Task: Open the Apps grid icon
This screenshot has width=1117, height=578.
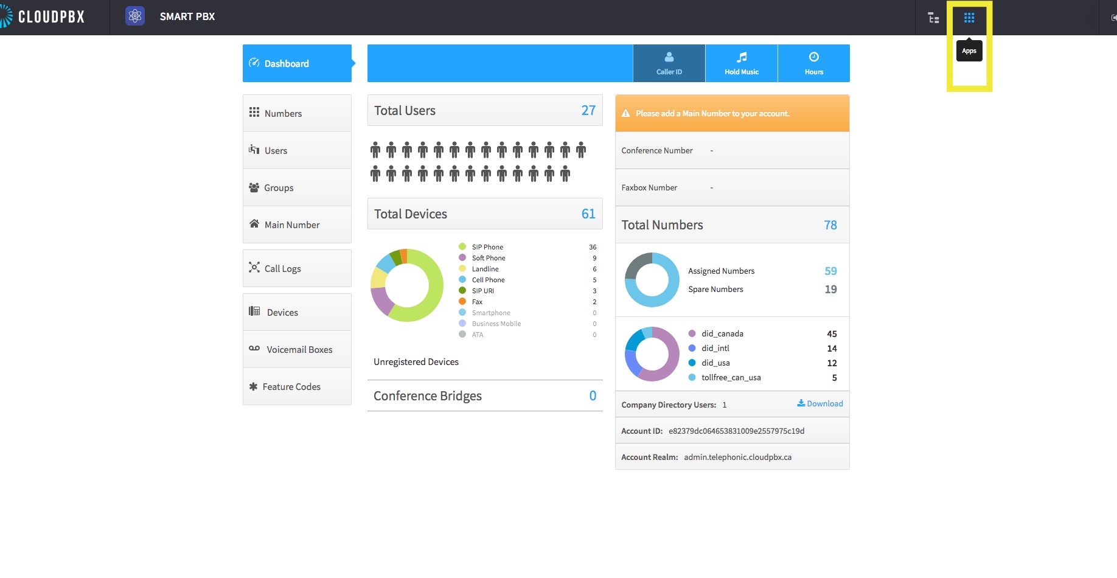Action: (x=969, y=18)
